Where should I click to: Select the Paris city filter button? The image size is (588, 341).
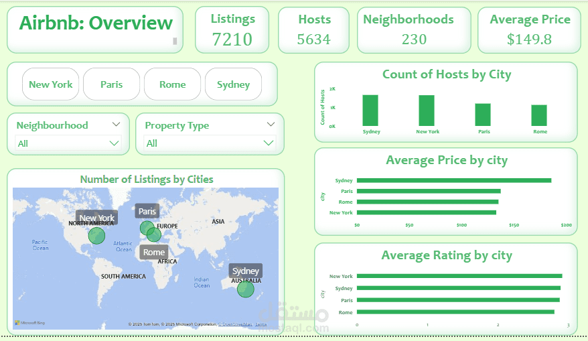(111, 84)
